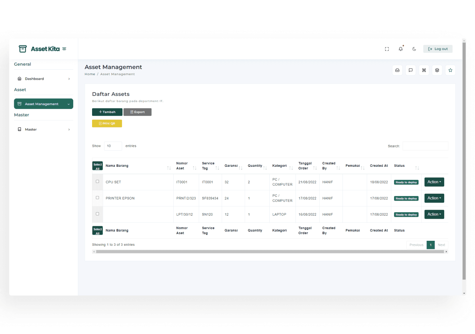Click the Home breadcrumb link
The height and width of the screenshot is (334, 475).
90,74
